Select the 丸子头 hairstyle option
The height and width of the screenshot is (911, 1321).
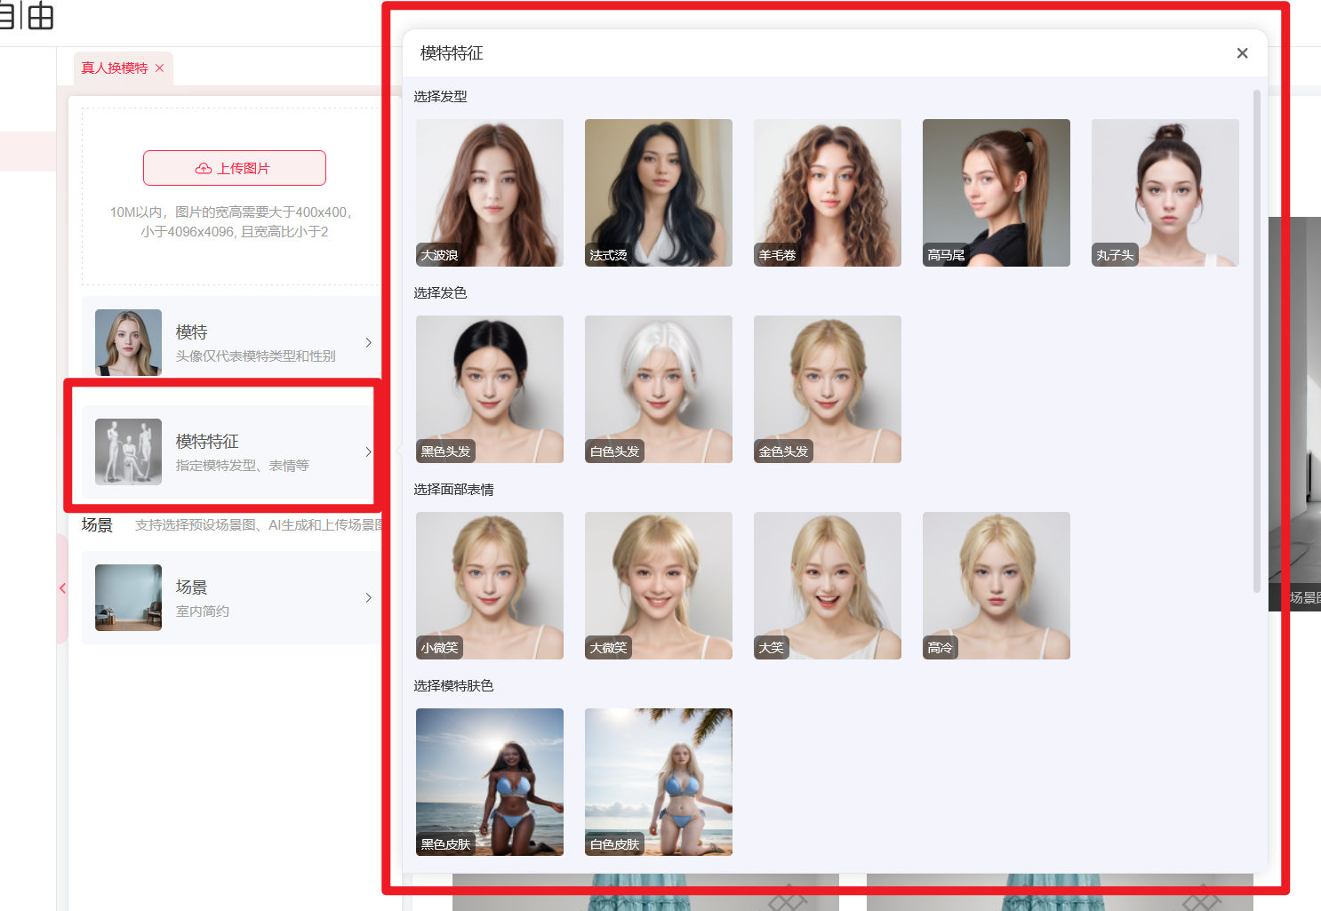tap(1165, 193)
